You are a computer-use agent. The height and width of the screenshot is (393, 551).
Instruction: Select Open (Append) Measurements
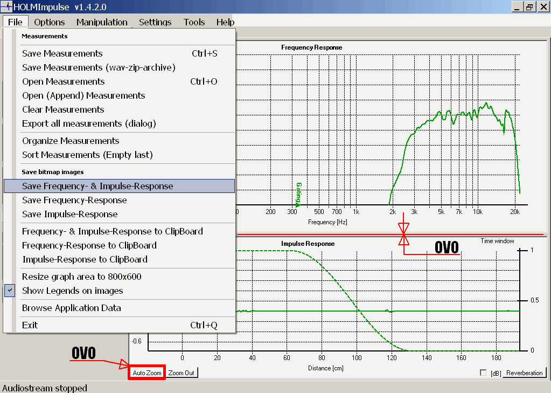tap(119, 96)
